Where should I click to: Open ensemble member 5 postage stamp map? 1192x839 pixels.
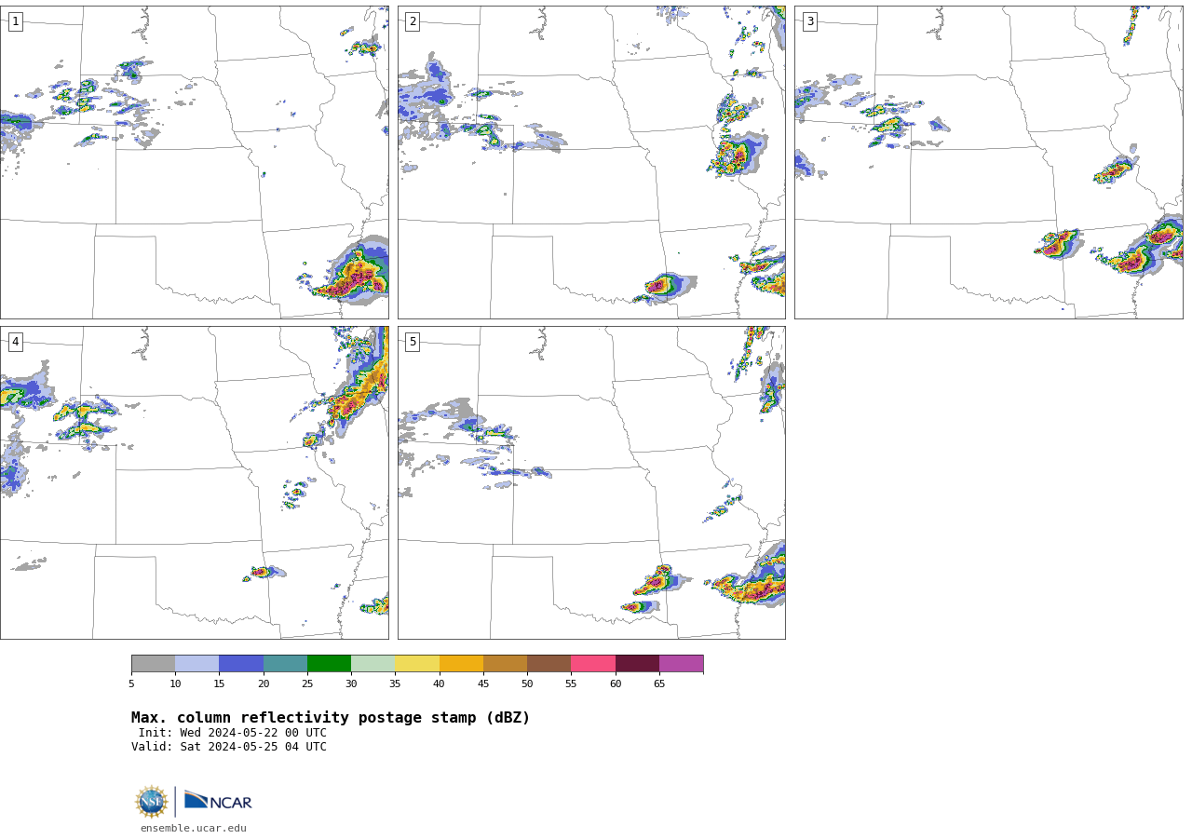[591, 482]
